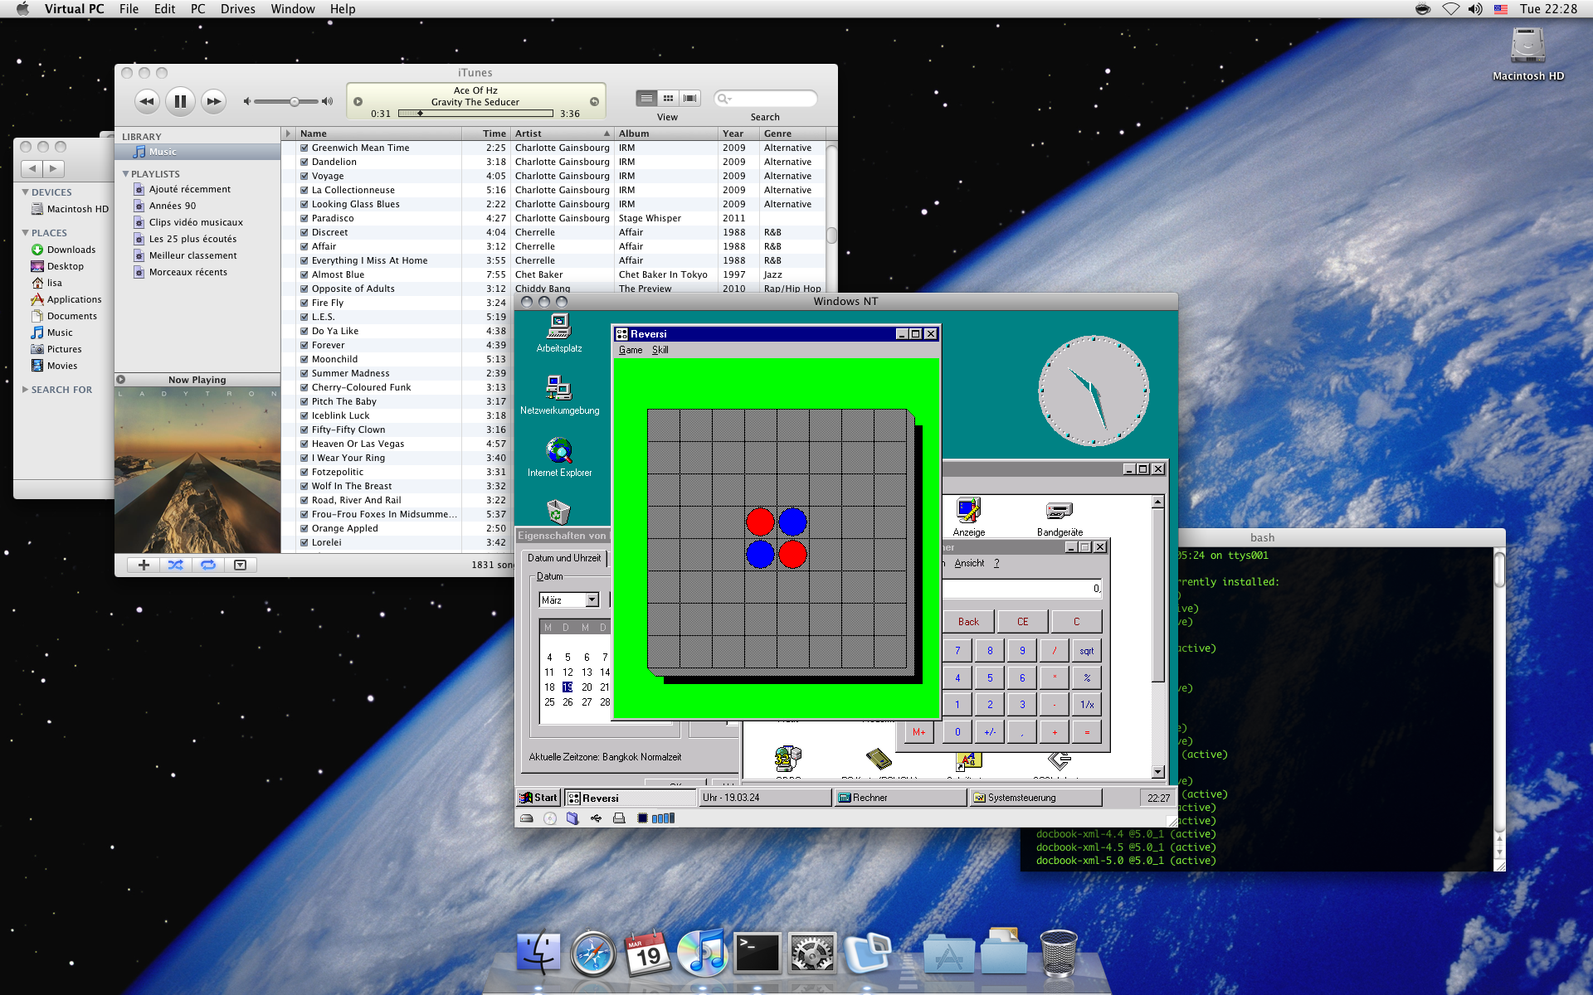Open the März month dropdown
Screen dimensions: 1593x995
(x=592, y=599)
